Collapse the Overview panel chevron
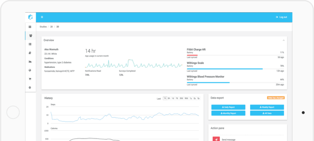314x141 pixels. (x=283, y=40)
